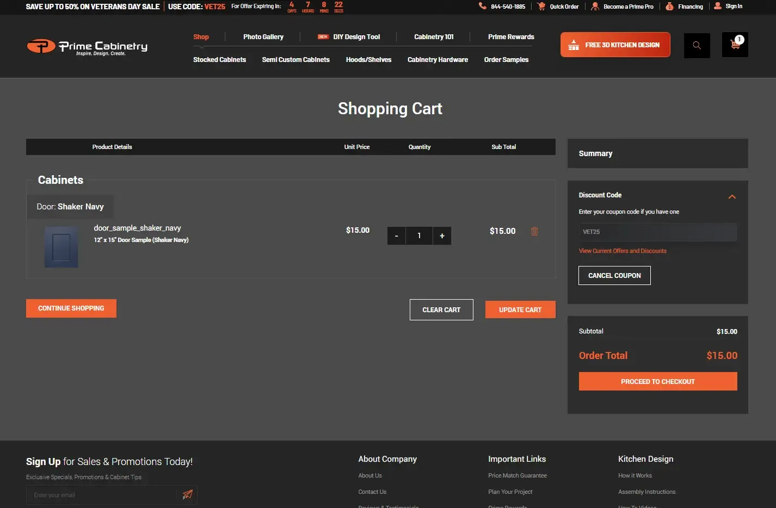Image resolution: width=776 pixels, height=508 pixels.
Task: Open Prime Rewards menu item
Action: pos(511,37)
